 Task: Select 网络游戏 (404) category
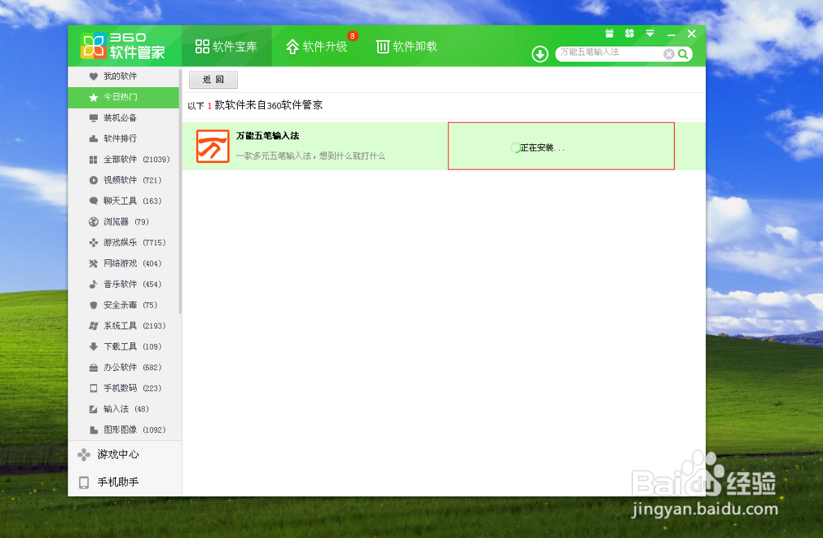(123, 263)
